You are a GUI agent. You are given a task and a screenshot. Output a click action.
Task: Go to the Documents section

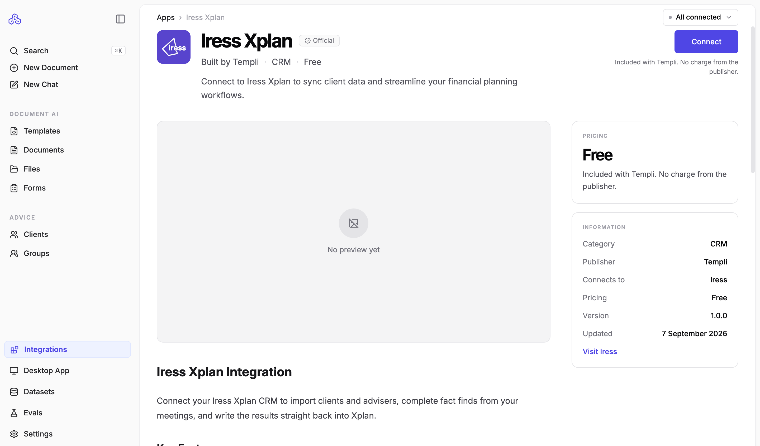[68, 150]
